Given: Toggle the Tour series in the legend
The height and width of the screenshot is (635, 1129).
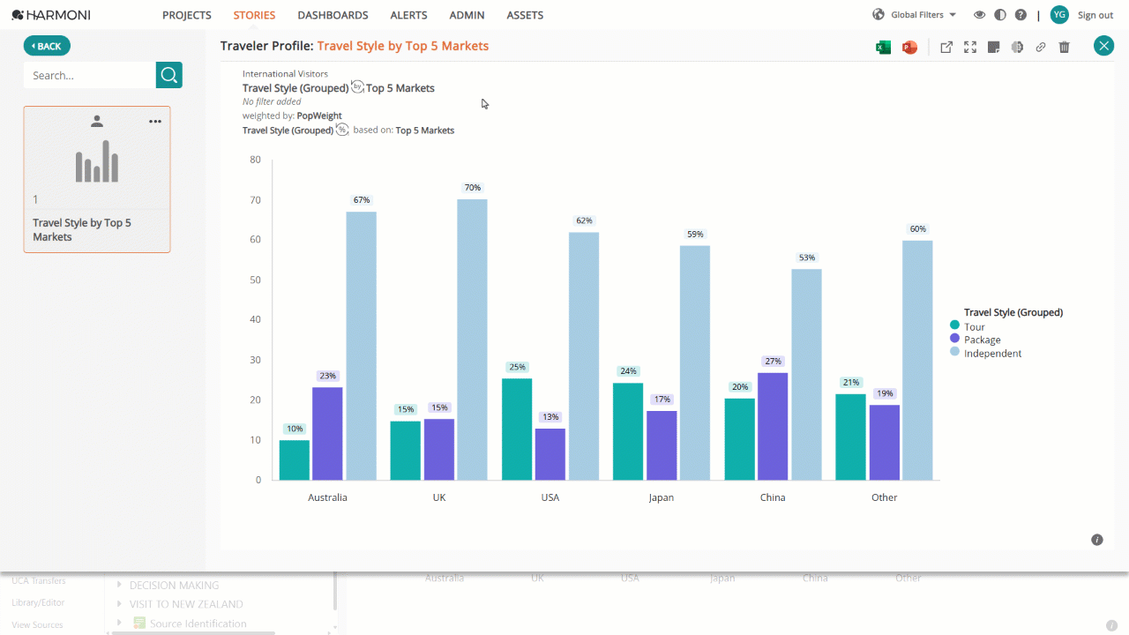Looking at the screenshot, I should pyautogui.click(x=967, y=326).
